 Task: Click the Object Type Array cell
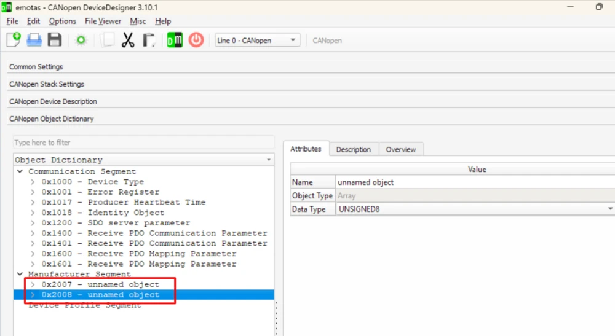point(475,195)
